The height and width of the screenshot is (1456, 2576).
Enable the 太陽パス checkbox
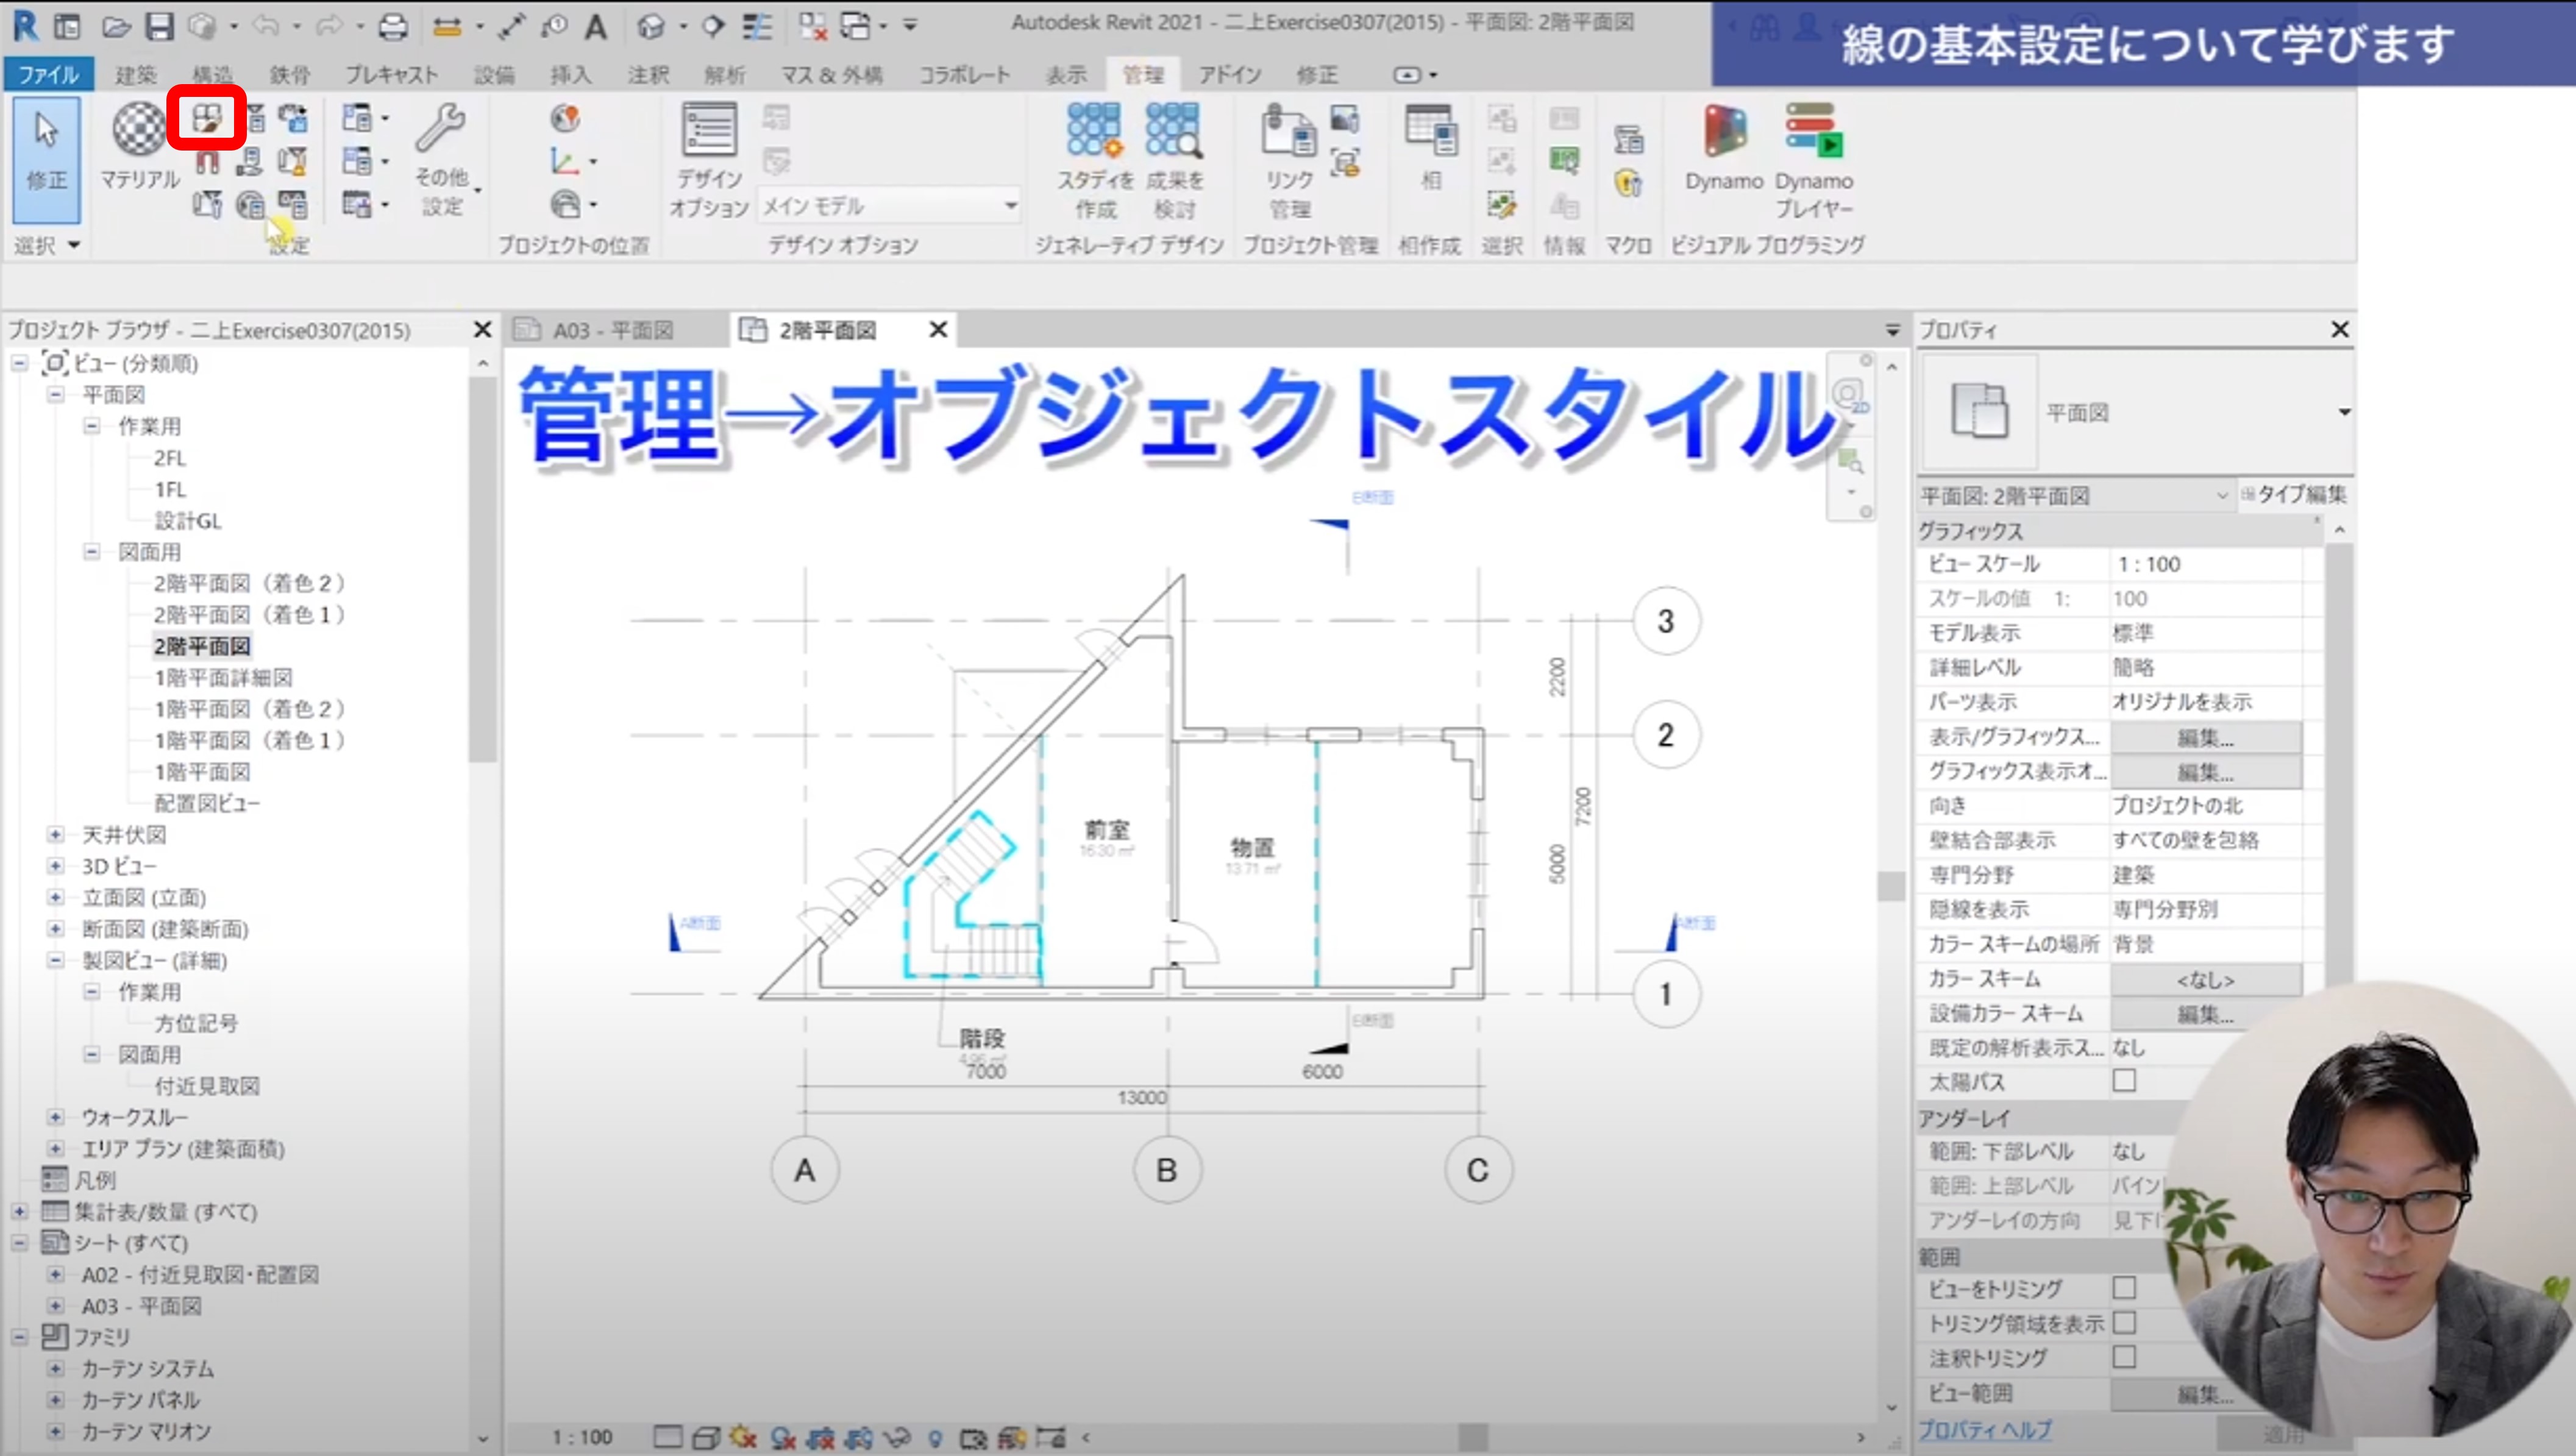[2124, 1081]
